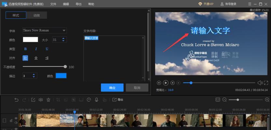Image resolution: width=271 pixels, height=130 pixels.
Task: Play the preview video
Action: pos(166,83)
